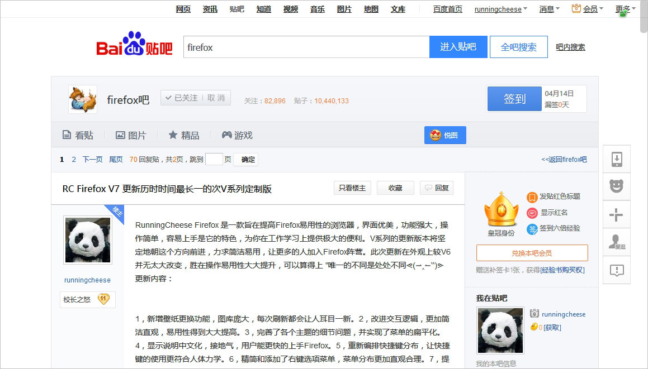The width and height of the screenshot is (648, 369).
Task: Click the 签到 sign-in button
Action: pos(514,99)
